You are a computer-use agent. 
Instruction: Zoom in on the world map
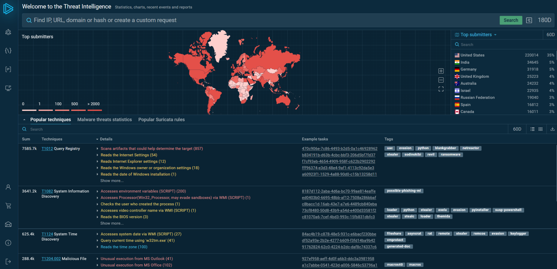(x=441, y=71)
